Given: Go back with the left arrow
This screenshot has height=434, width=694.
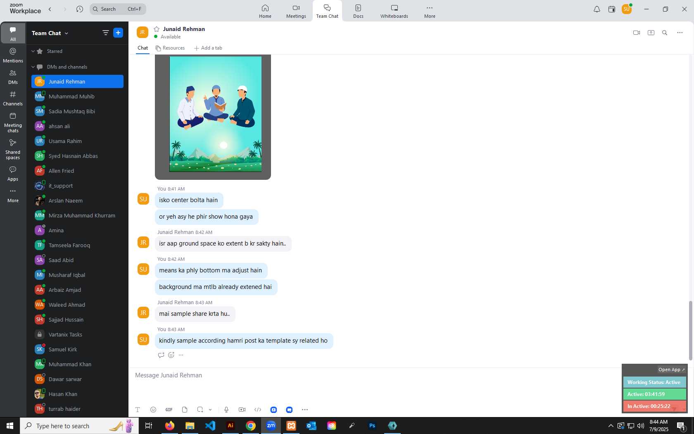Looking at the screenshot, I should coord(50,9).
